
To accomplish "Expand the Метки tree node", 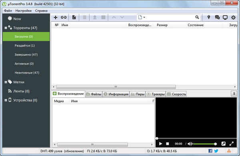I will pos(6,82).
